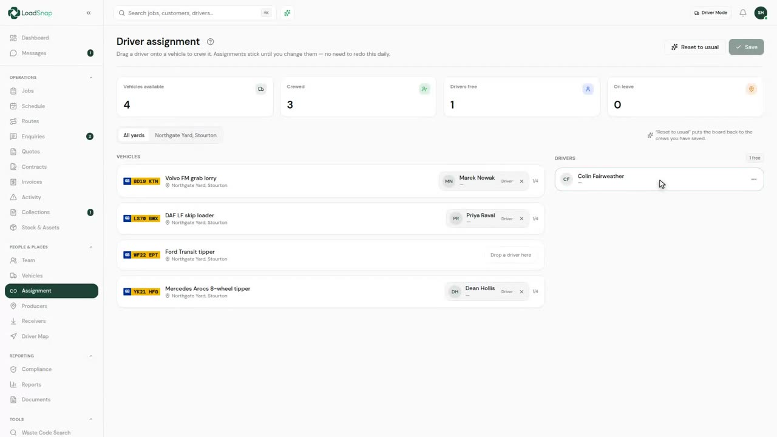Remove Marek Nowak from the Volvo FM
This screenshot has width=777, height=437.
pyautogui.click(x=521, y=181)
